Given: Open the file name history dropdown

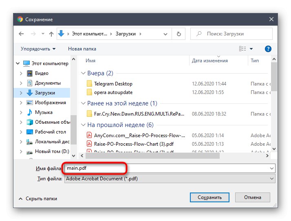Looking at the screenshot, I should [272, 168].
